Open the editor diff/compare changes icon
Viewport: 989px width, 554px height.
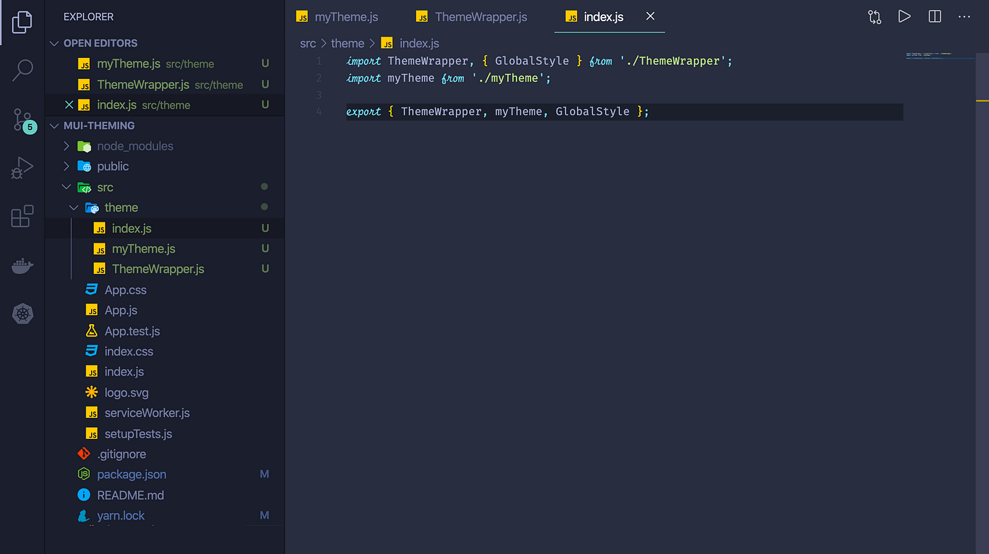click(874, 16)
